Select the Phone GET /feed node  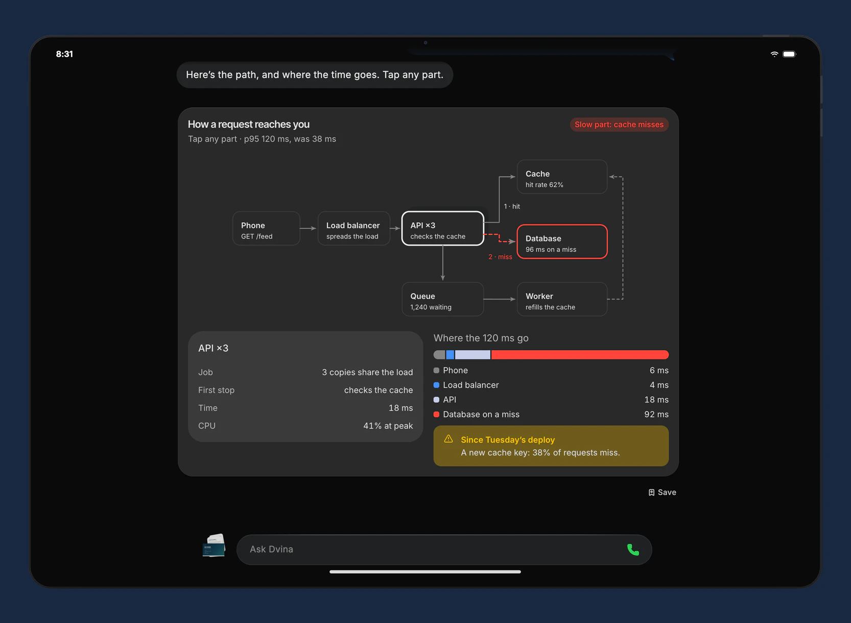click(x=266, y=228)
